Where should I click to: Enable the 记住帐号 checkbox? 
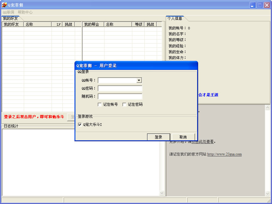[x=100, y=104]
